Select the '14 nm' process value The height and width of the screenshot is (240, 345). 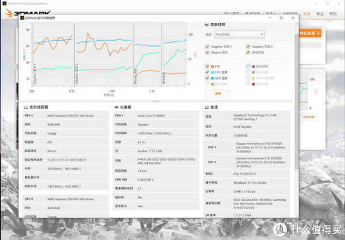pos(142,171)
